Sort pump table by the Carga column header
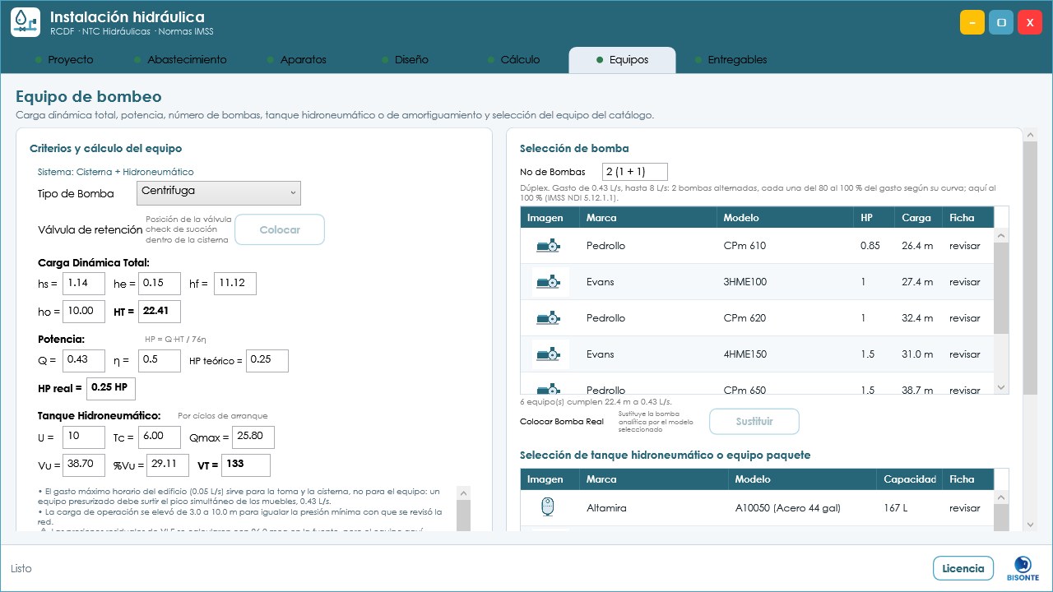Image resolution: width=1053 pixels, height=592 pixels. point(918,218)
